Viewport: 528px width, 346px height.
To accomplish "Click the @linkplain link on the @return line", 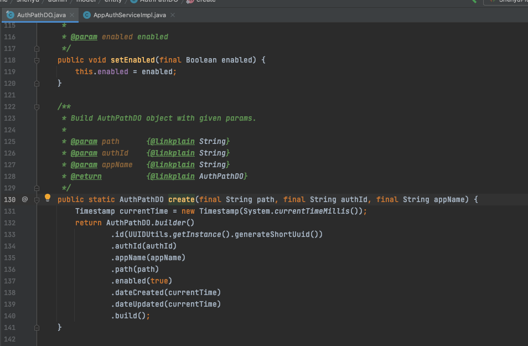I will point(172,176).
